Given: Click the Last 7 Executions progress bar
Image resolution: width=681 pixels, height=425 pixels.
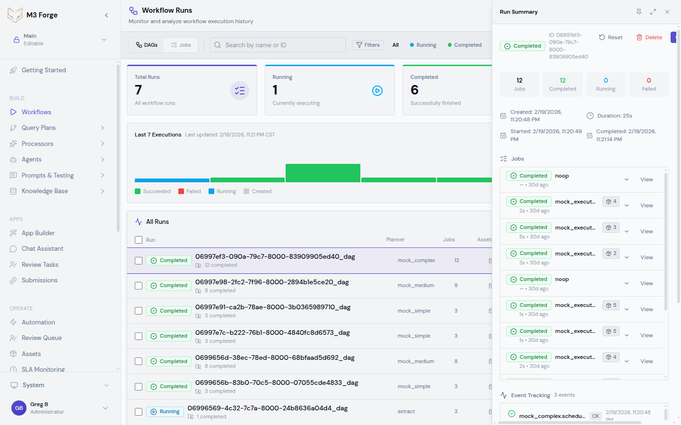Looking at the screenshot, I should pos(323,173).
